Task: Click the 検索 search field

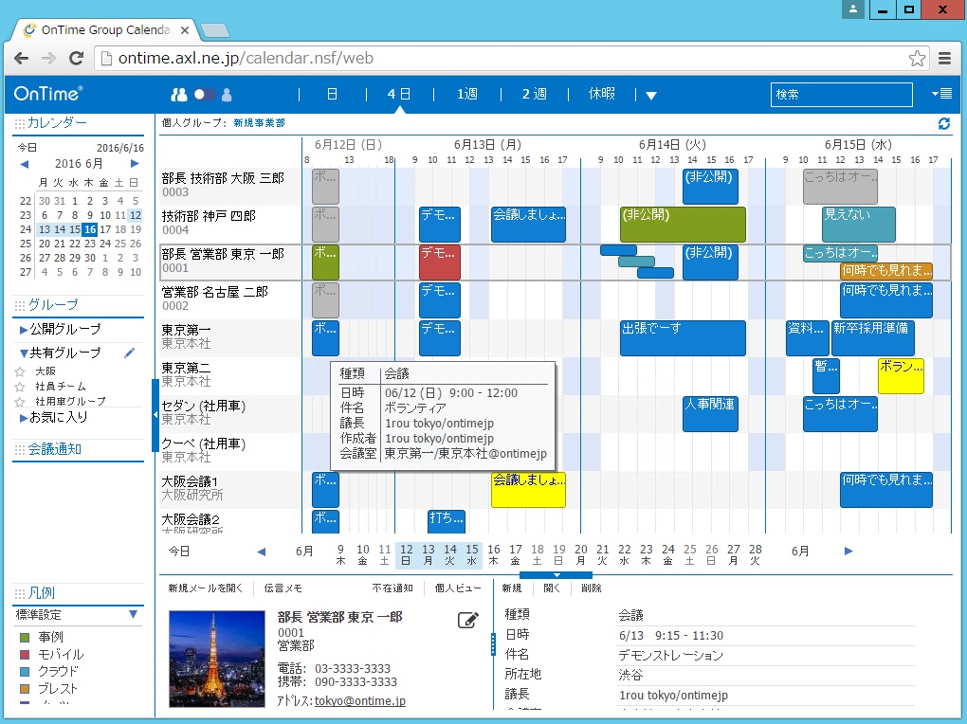Action: (841, 95)
